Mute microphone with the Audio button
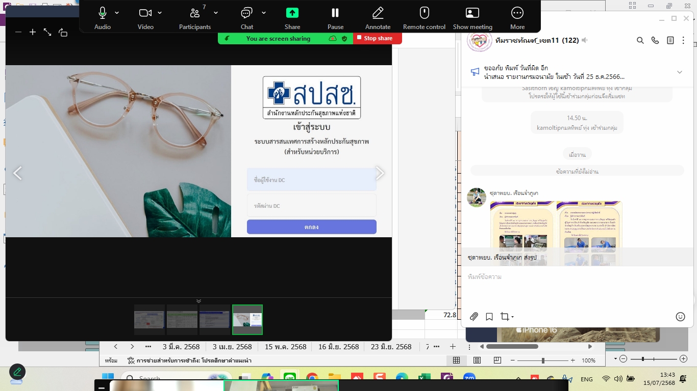 click(x=103, y=18)
